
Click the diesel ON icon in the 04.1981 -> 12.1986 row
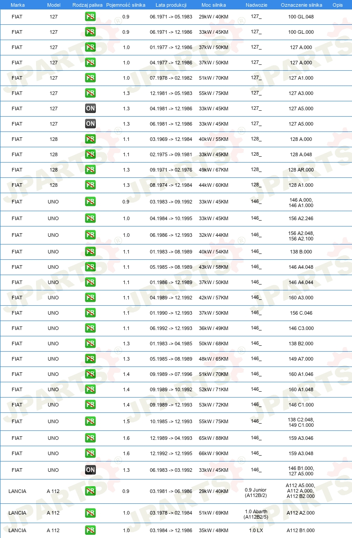[x=90, y=109]
